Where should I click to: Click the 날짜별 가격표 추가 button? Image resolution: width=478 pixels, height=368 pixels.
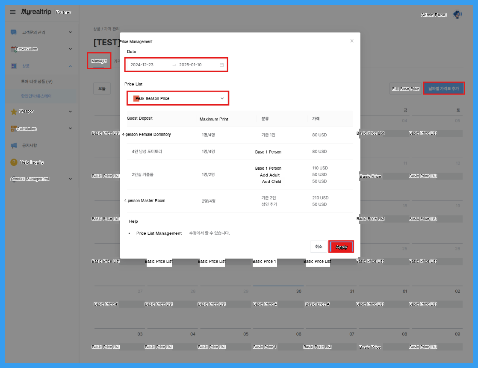point(443,88)
